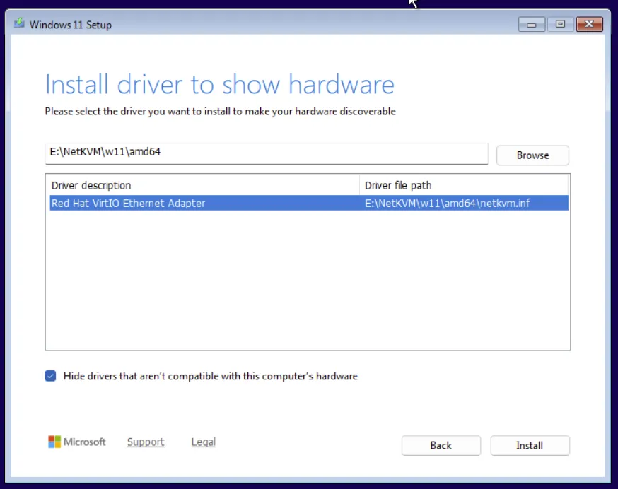This screenshot has height=489, width=618.
Task: Click the Driver file path column header
Action: (x=464, y=185)
